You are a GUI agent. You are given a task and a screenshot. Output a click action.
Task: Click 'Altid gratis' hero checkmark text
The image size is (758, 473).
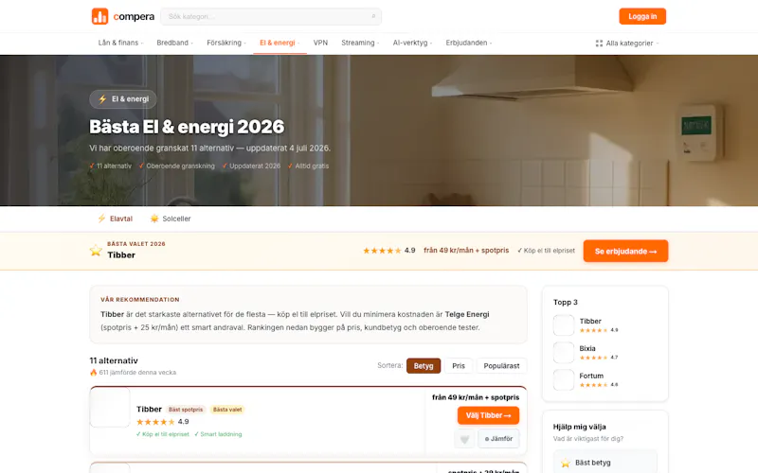point(309,166)
